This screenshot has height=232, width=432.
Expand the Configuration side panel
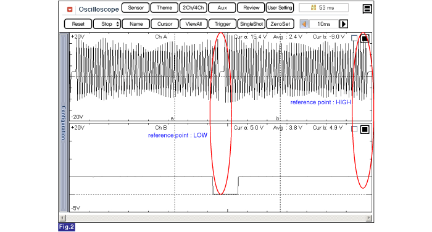tap(64, 123)
